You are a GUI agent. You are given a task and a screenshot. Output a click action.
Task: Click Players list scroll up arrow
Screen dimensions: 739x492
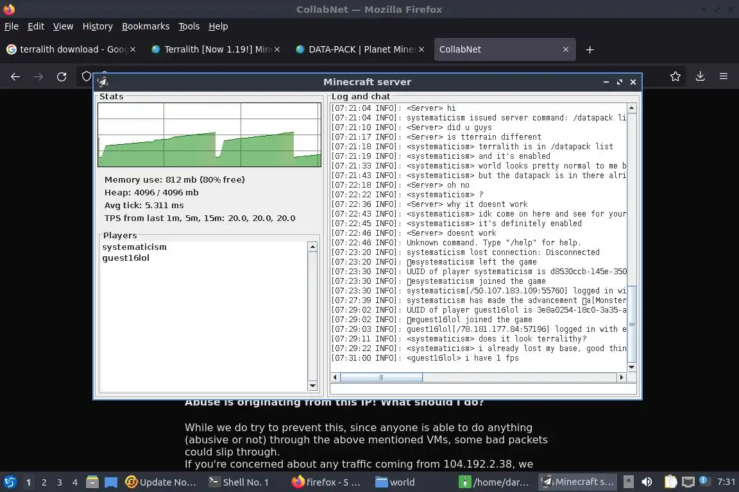point(312,247)
